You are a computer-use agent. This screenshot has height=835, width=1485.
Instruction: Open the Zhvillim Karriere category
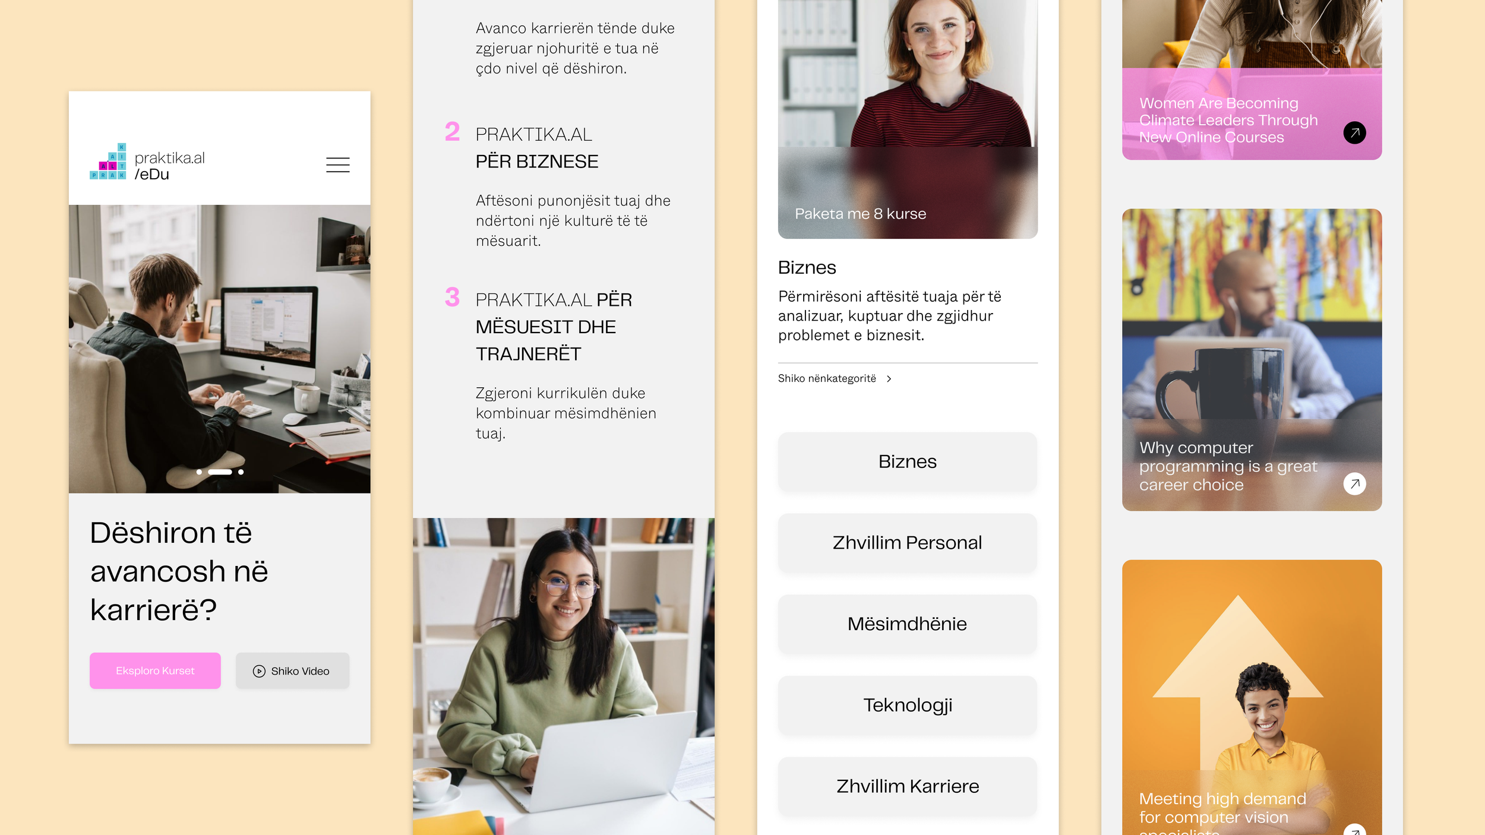point(907,786)
